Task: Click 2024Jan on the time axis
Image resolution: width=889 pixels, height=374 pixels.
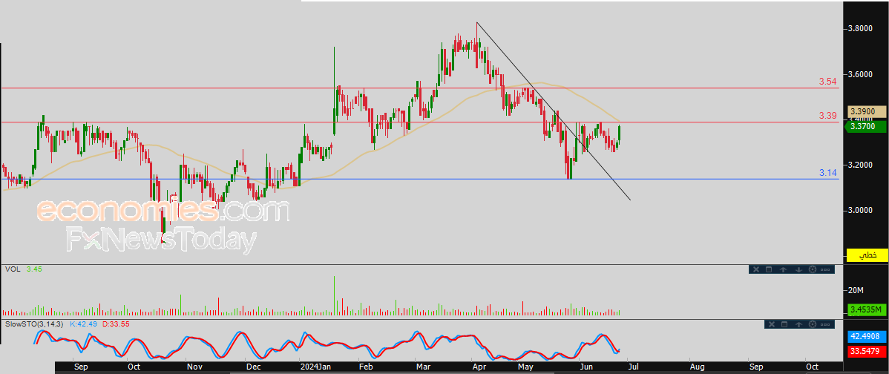Action: tap(315, 367)
